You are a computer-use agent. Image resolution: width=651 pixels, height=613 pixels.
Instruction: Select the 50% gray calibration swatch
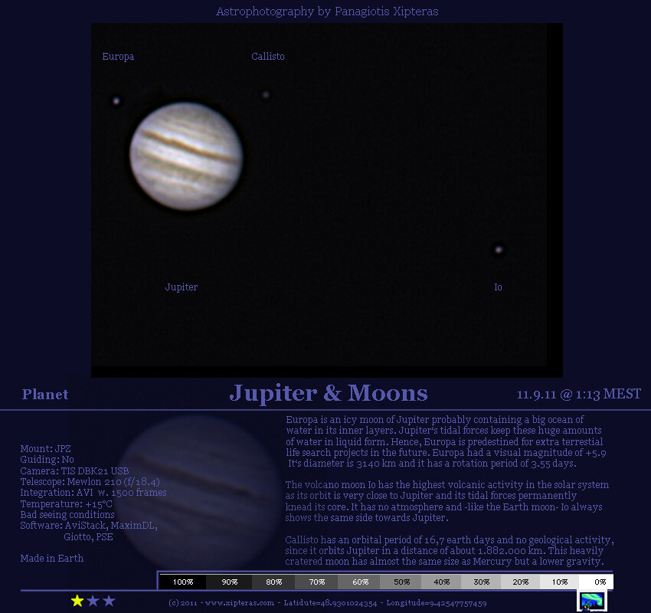coord(400,582)
